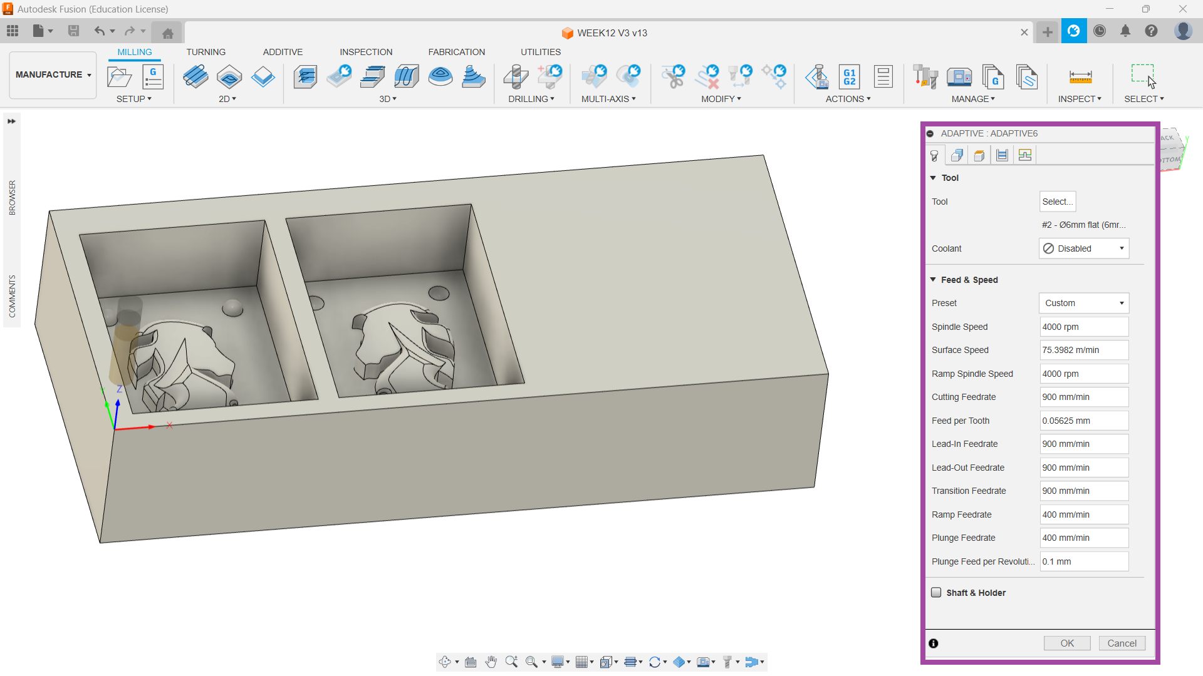Click the New Setup folder icon

coord(119,77)
